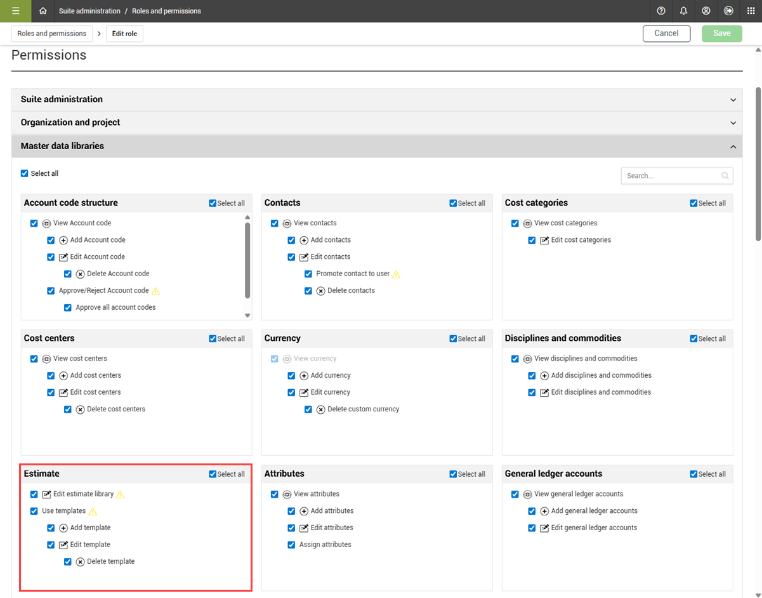Click the warning icon beside Promote contact to user
This screenshot has height=598, width=762.
pyautogui.click(x=397, y=274)
